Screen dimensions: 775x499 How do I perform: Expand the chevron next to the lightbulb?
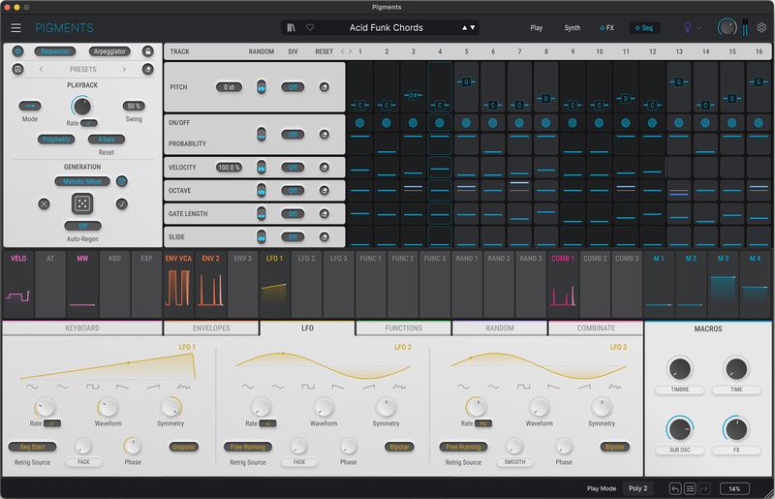[698, 28]
